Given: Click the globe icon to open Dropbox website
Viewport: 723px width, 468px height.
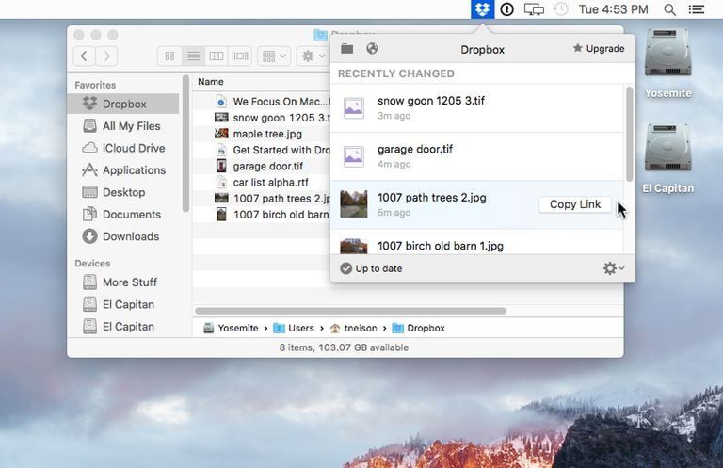Looking at the screenshot, I should (x=372, y=49).
